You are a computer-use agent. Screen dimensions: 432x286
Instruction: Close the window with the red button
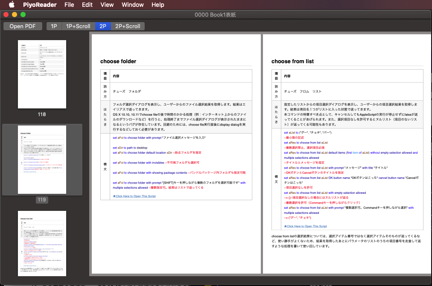(6, 15)
